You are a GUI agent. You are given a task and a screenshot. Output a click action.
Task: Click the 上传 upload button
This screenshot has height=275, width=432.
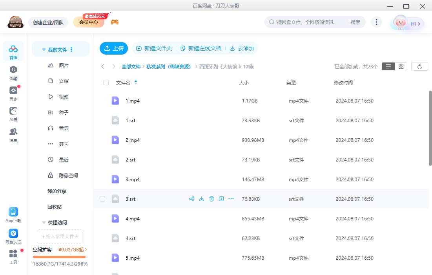[x=114, y=48]
